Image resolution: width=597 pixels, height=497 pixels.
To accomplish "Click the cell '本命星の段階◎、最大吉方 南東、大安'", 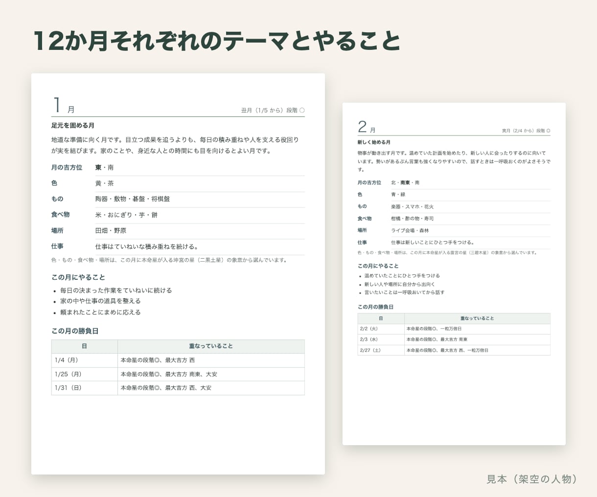I will point(211,374).
